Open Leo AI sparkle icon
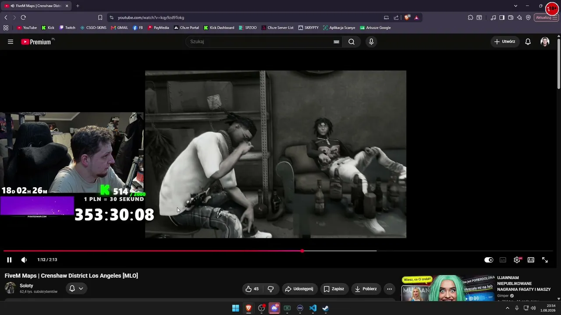 (519, 17)
